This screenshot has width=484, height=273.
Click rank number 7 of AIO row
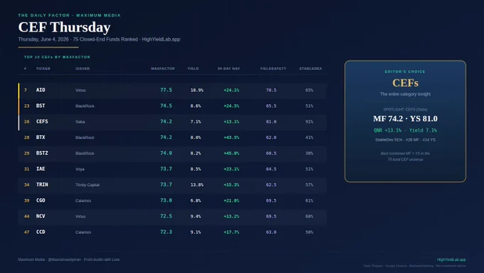[x=26, y=91]
